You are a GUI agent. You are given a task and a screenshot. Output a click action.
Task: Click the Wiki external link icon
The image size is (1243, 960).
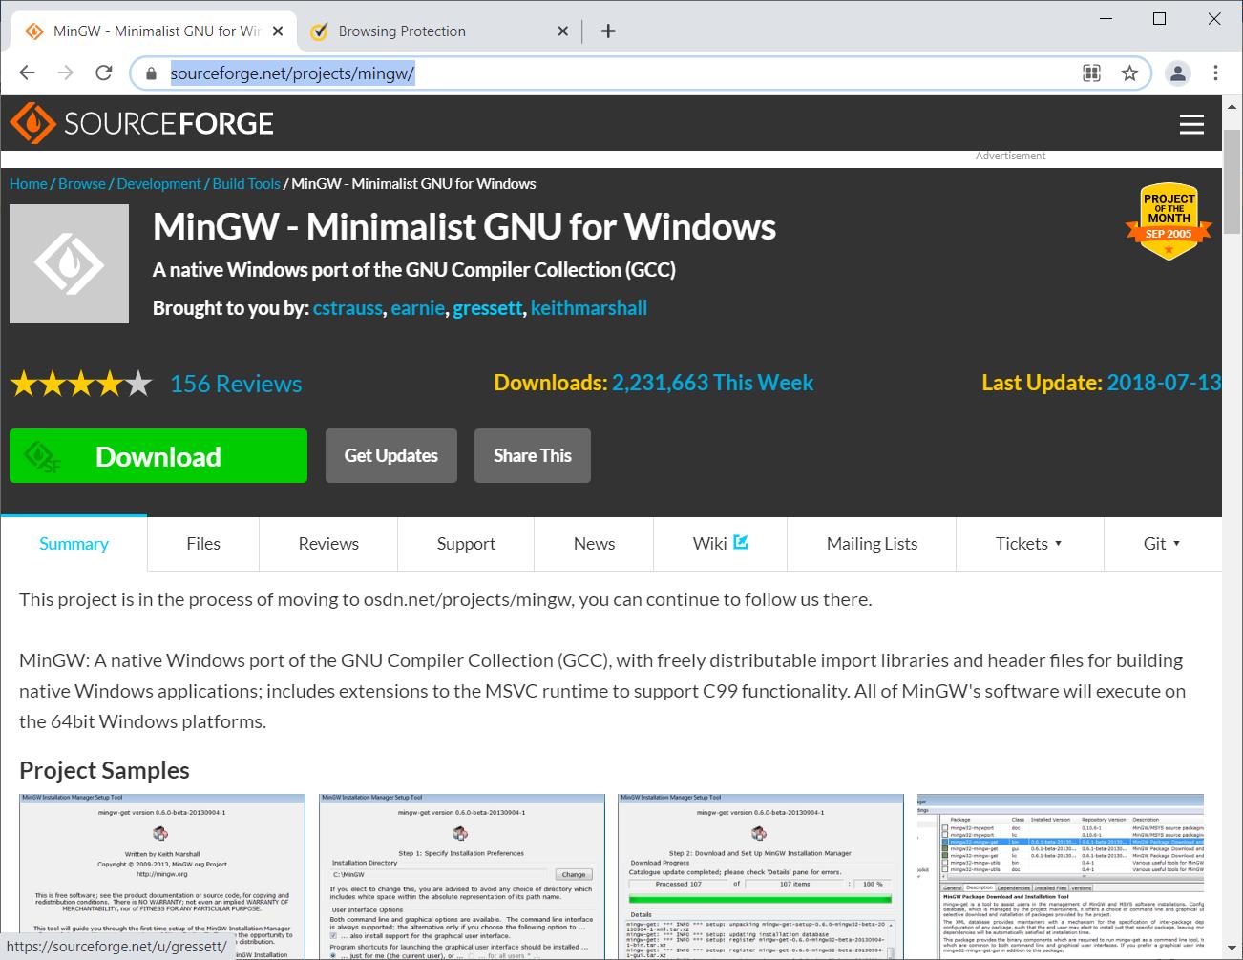pos(741,542)
